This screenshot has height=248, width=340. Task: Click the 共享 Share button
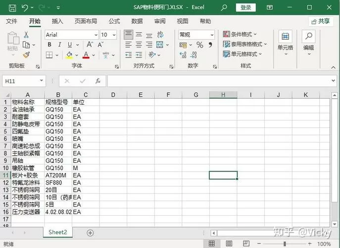pos(321,21)
